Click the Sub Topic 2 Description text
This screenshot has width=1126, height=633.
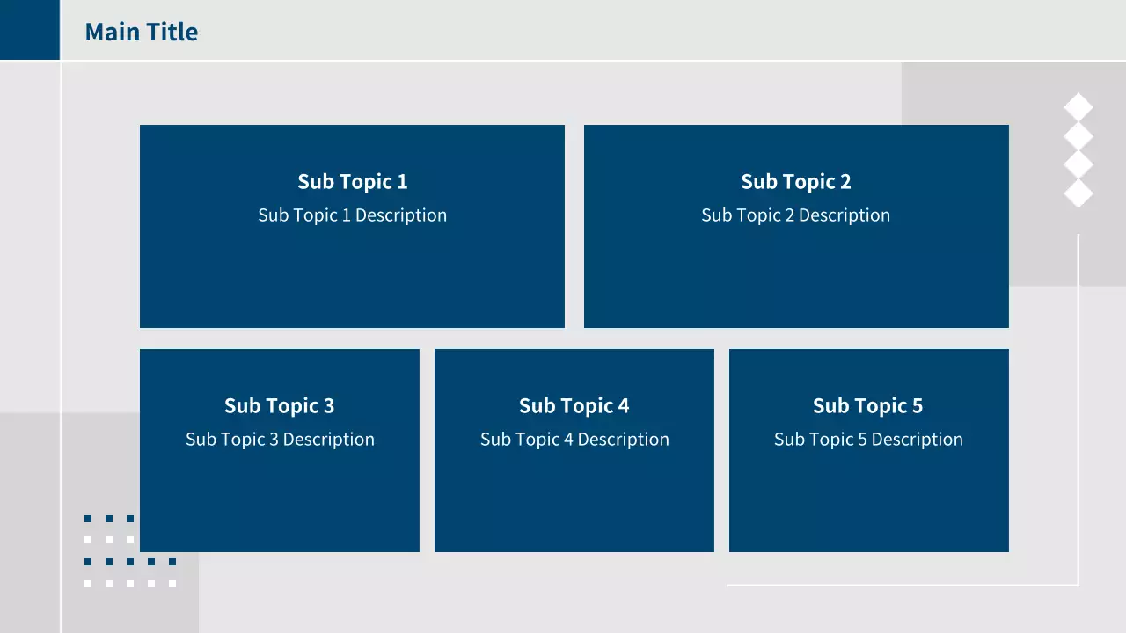click(795, 215)
